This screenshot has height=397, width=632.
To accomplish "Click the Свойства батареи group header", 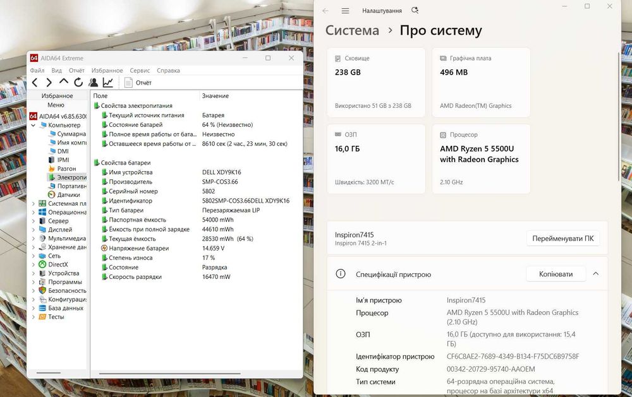I will click(x=122, y=163).
